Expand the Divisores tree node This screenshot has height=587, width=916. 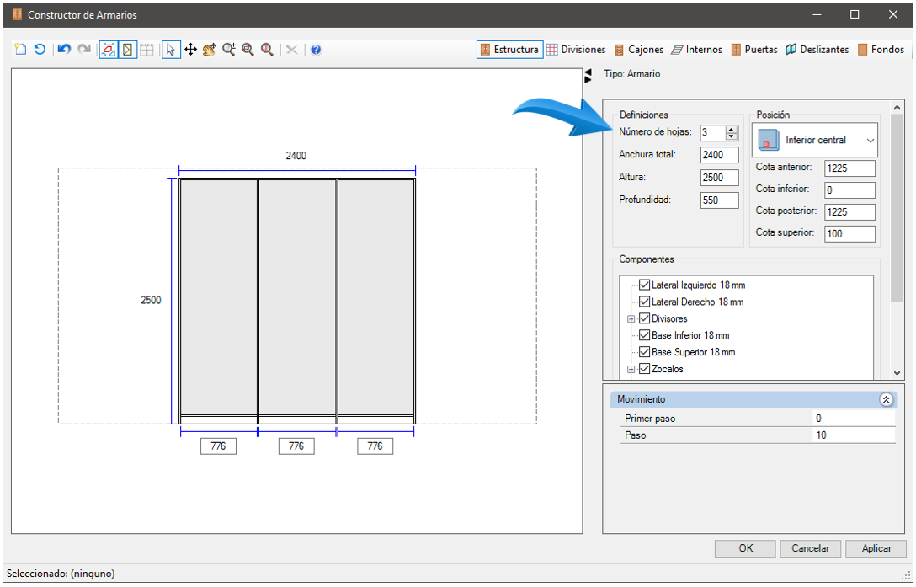[x=631, y=319]
